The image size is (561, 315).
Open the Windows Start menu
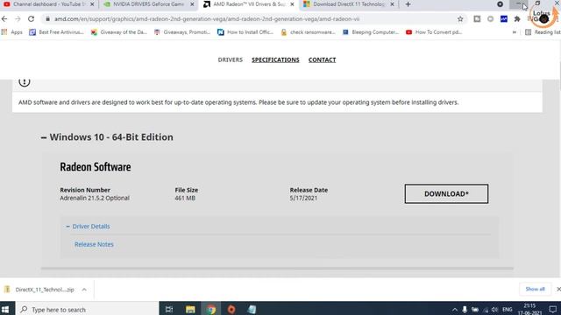5,309
